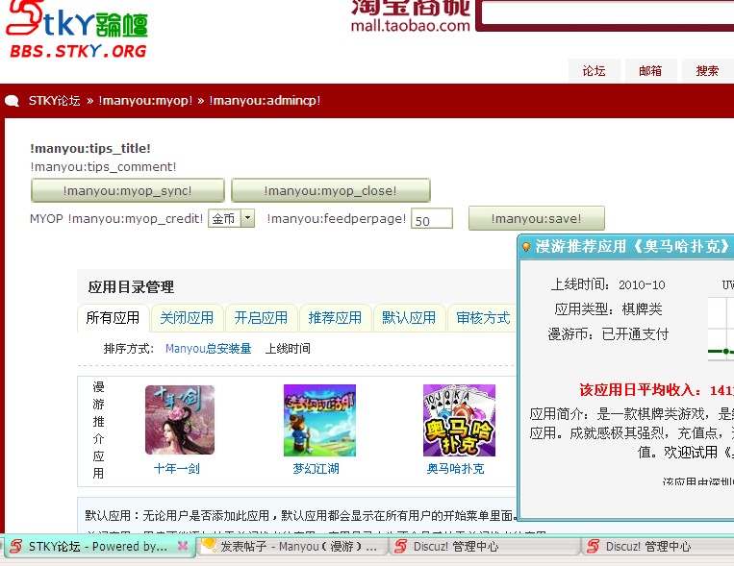Edit the feedperpage field showing 50
Image resolution: width=734 pixels, height=566 pixels.
[432, 219]
